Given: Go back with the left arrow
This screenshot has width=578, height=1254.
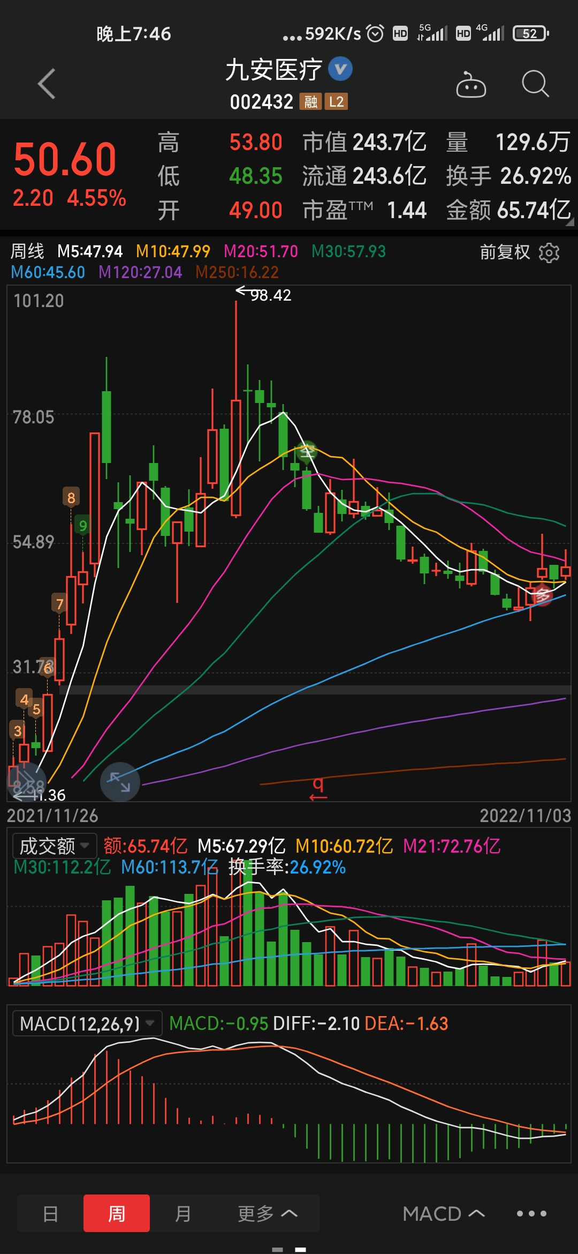Looking at the screenshot, I should pyautogui.click(x=47, y=84).
